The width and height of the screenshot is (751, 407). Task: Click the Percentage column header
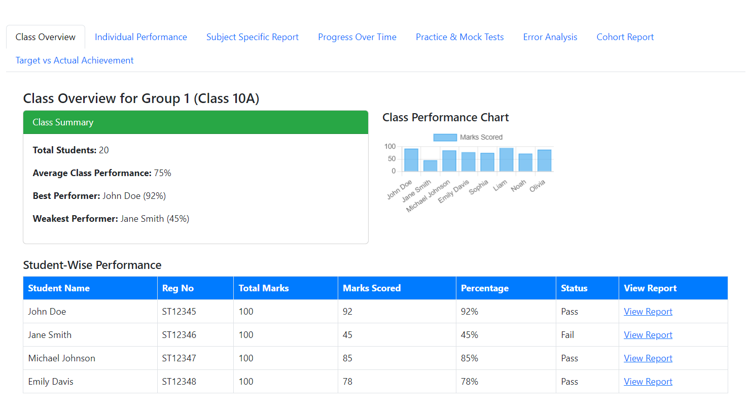tap(485, 288)
